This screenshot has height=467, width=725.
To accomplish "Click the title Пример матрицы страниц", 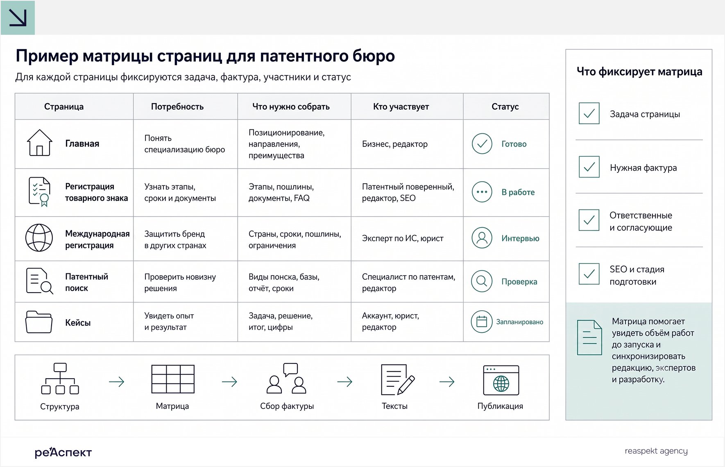I will coord(205,56).
